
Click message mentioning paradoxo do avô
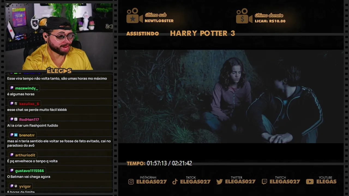coord(59,143)
